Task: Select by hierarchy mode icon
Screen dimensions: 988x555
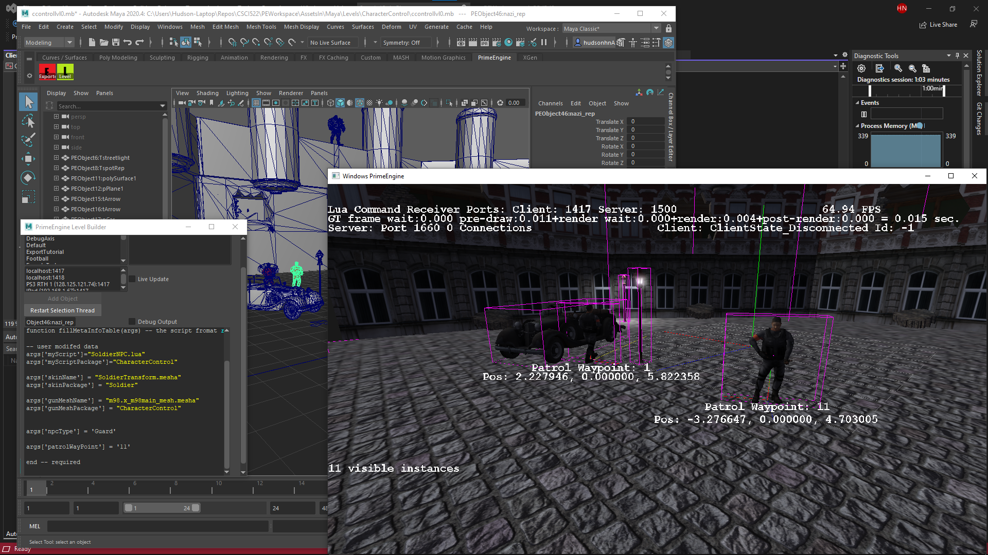Action: [x=173, y=43]
